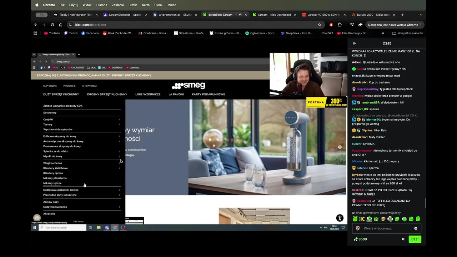Click the Fortuna 300 zł ad banner
The height and width of the screenshot is (257, 457).
(x=326, y=102)
